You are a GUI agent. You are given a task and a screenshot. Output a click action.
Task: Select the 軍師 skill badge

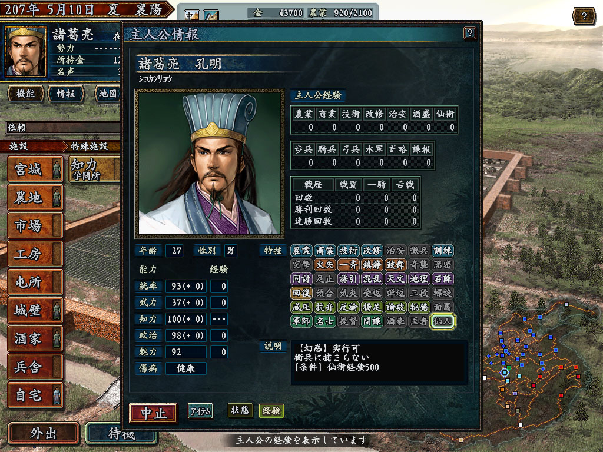[x=301, y=321]
